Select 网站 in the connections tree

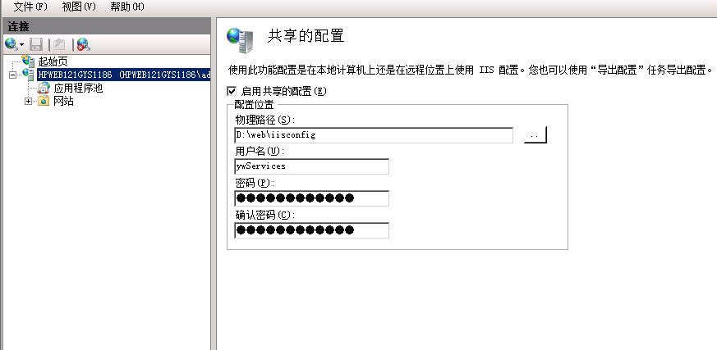[x=63, y=102]
